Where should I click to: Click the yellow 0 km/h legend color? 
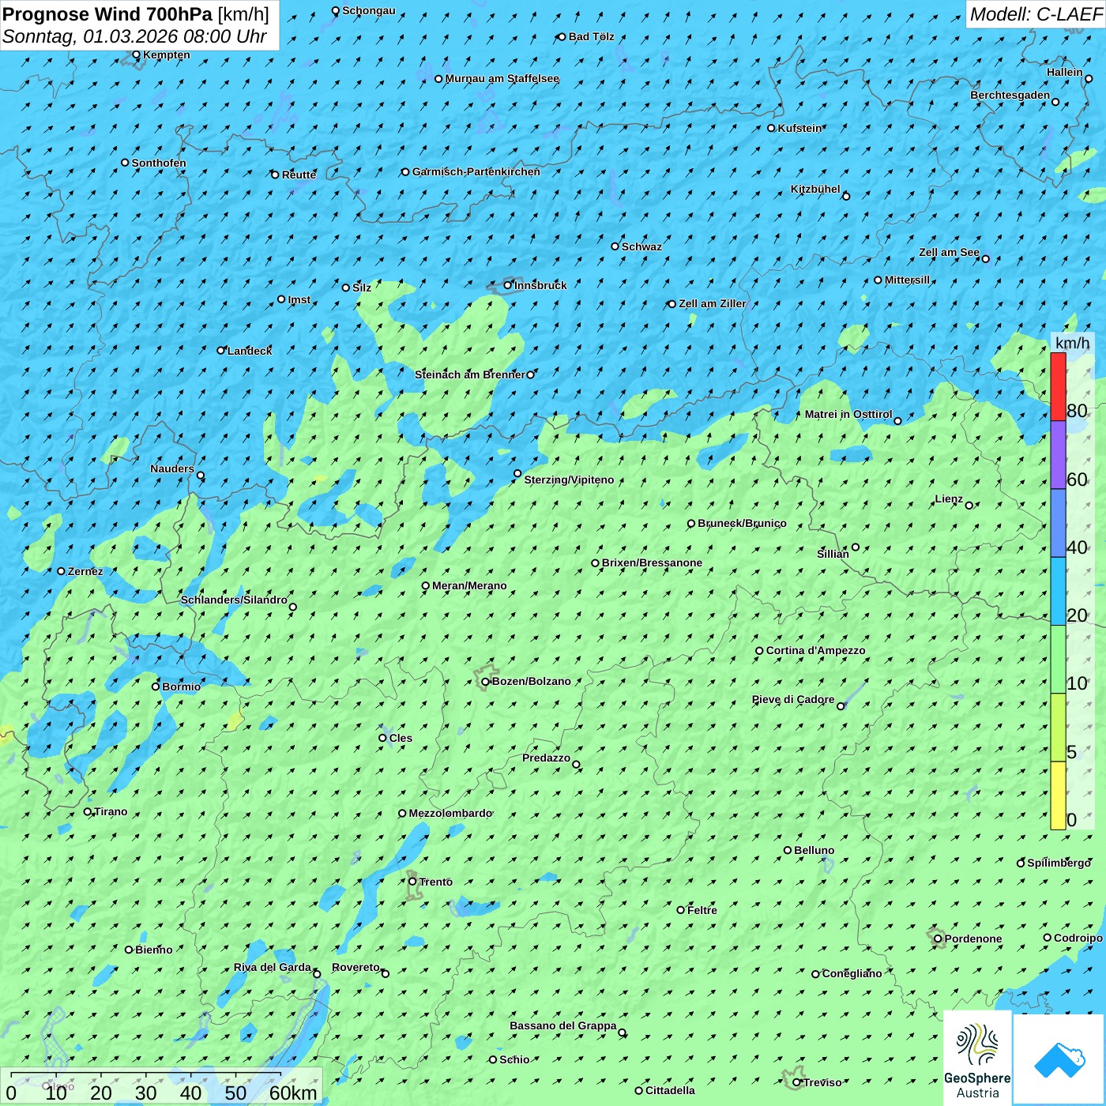[x=1058, y=796]
